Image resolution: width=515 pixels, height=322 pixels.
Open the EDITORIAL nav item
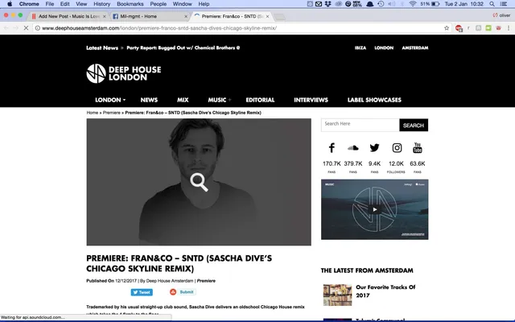coord(260,100)
